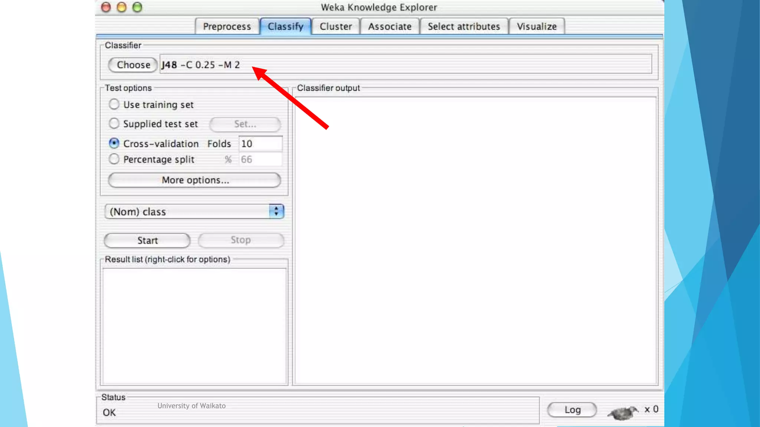Click the Start button
Viewport: 760px width, 427px height.
147,240
